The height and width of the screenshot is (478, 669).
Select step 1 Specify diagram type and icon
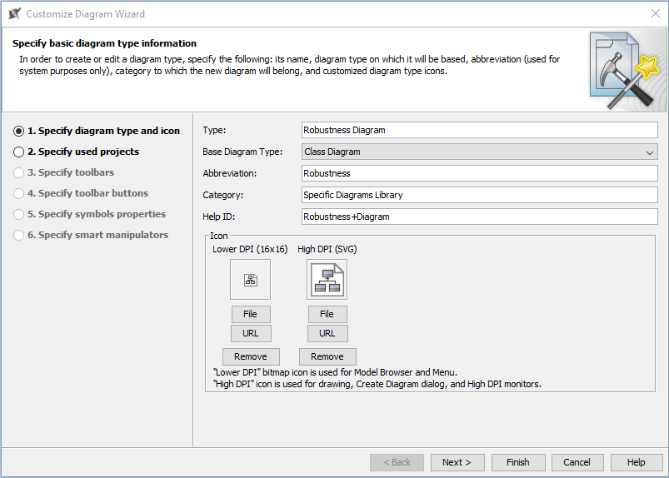19,131
